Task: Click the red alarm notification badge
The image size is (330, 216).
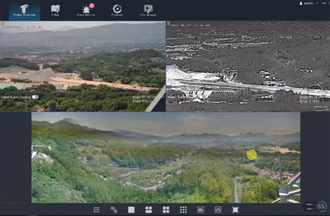Action: point(92,5)
